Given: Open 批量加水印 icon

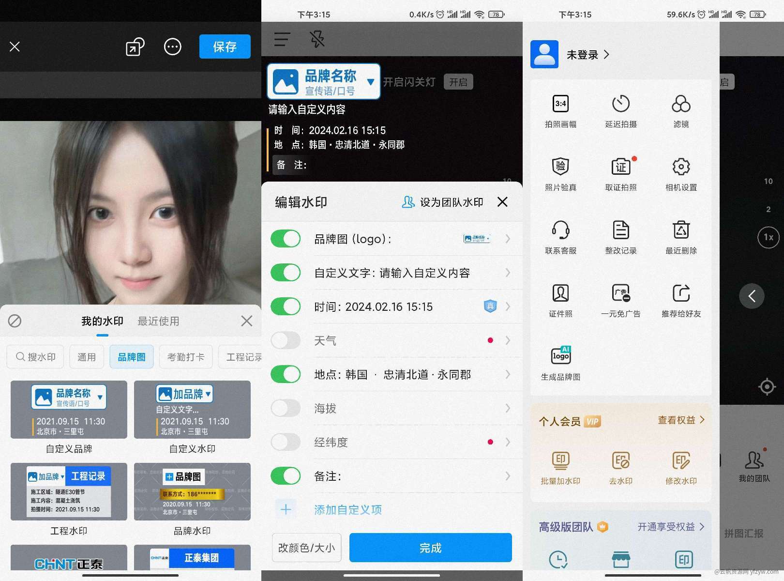Looking at the screenshot, I should tap(560, 460).
